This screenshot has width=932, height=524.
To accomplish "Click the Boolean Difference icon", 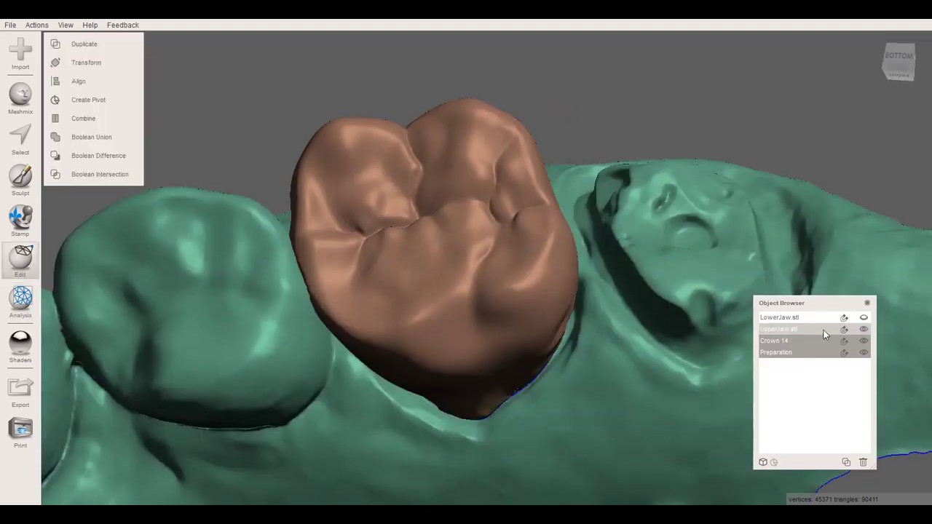I will [55, 156].
